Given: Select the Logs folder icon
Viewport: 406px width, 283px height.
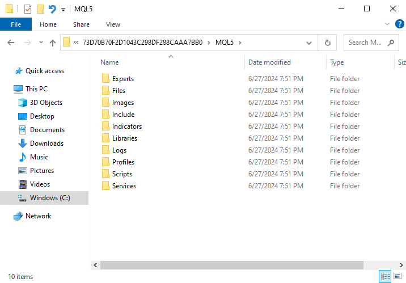Looking at the screenshot, I should [x=105, y=150].
